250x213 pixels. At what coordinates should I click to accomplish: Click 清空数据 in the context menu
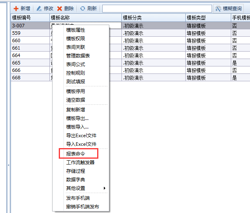click(x=76, y=100)
